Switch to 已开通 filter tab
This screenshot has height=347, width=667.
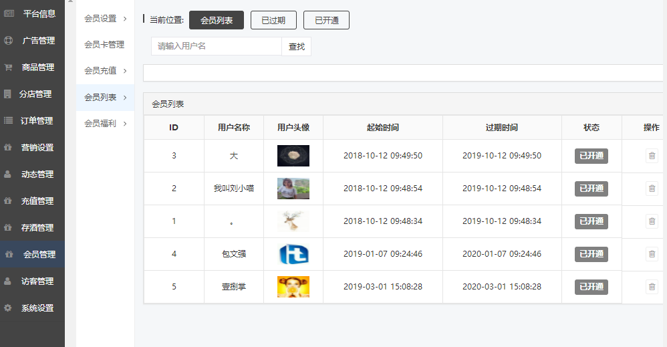326,20
